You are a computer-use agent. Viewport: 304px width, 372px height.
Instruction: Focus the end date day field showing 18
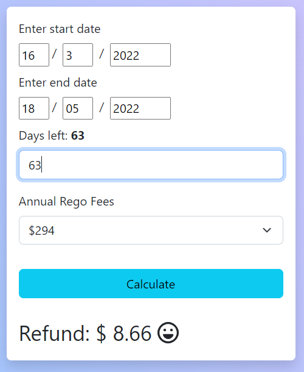point(34,108)
